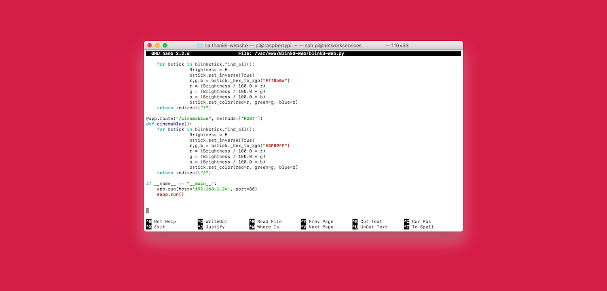
Task: Click the commented #app.run() line
Action: point(170,194)
